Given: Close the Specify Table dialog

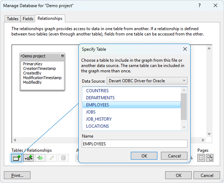Looking at the screenshot, I should tap(185, 49).
